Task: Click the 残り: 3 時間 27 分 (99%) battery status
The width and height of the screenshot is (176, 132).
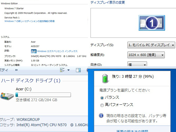Action: 133,77
